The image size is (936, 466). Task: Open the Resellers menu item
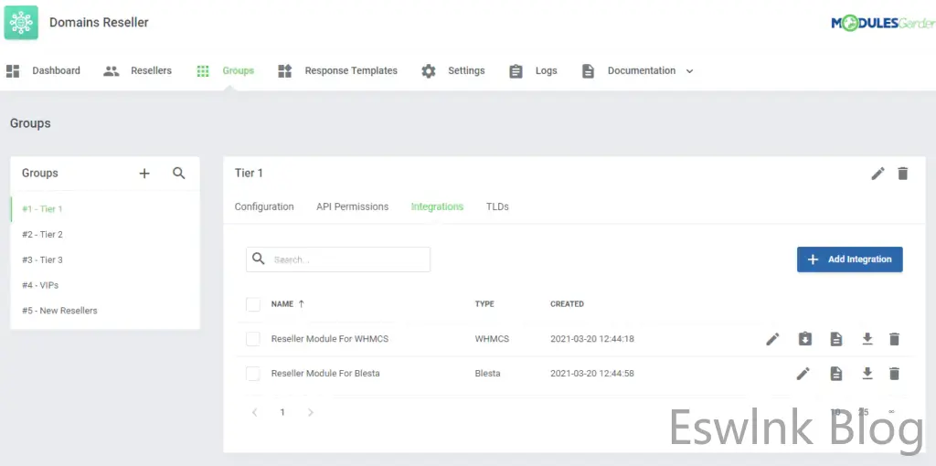click(x=138, y=70)
